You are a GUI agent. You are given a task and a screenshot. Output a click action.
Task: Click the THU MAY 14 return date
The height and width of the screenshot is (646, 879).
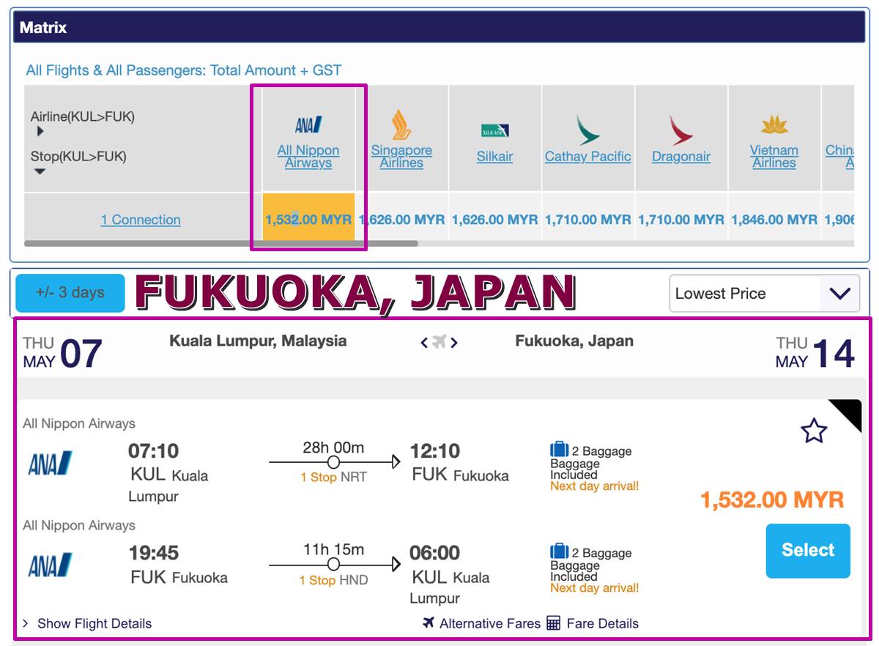pos(815,352)
